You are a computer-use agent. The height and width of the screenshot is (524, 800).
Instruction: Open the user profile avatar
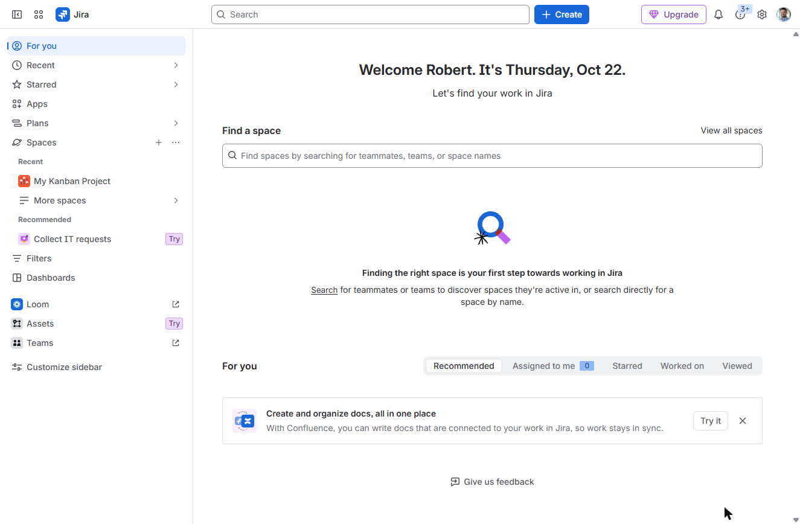(784, 14)
